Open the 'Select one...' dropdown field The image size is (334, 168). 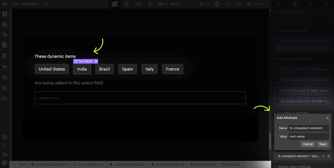[x=140, y=98]
